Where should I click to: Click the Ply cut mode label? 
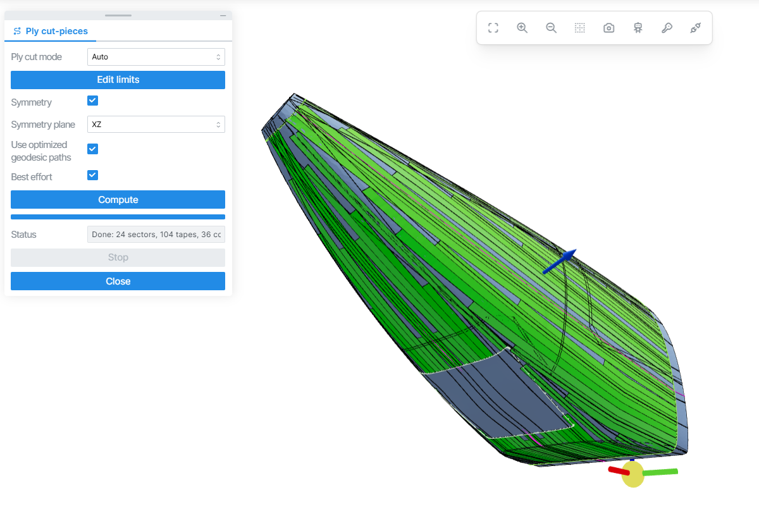tap(36, 57)
